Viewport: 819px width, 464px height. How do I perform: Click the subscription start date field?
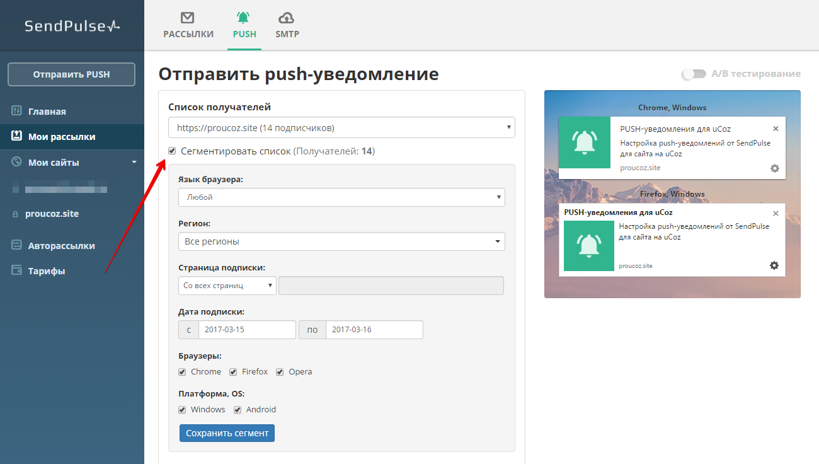pyautogui.click(x=247, y=330)
